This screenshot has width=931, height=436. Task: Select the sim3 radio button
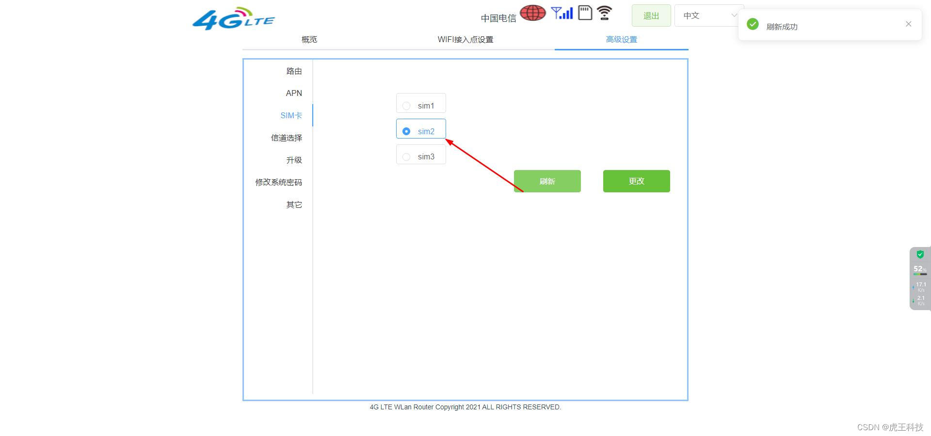point(406,156)
